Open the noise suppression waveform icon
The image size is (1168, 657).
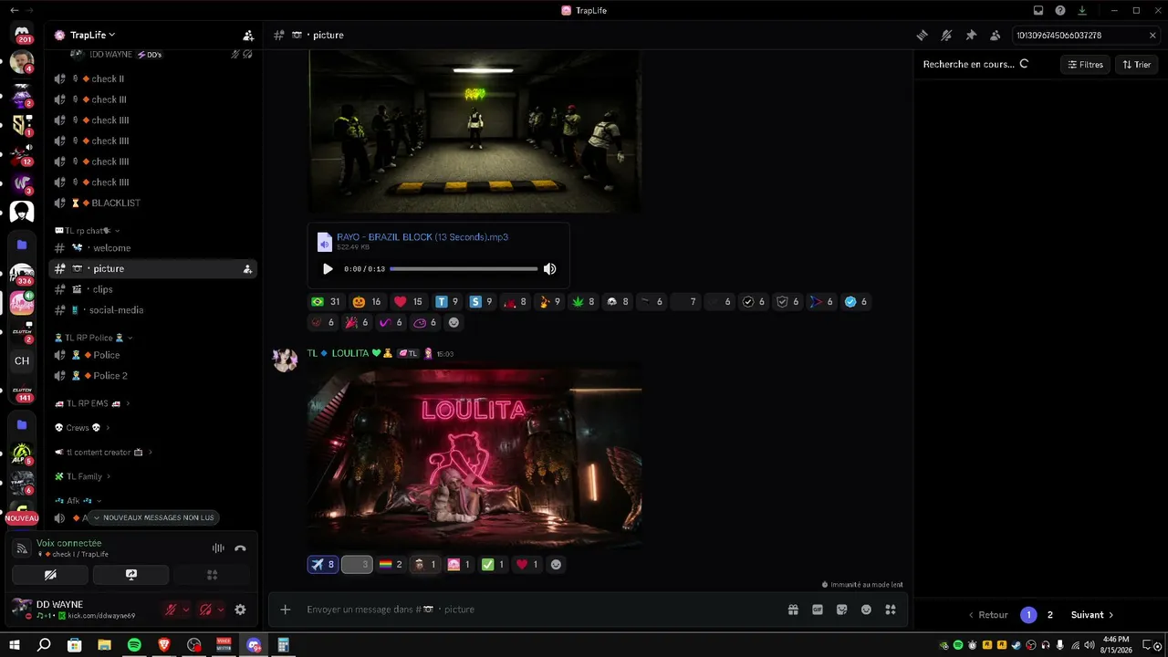[x=218, y=548]
